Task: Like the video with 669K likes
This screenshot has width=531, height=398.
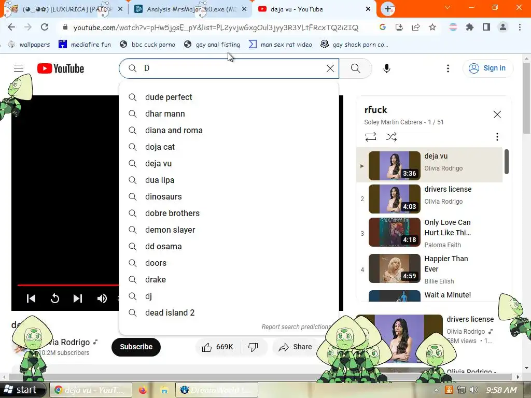Action: tap(218, 347)
